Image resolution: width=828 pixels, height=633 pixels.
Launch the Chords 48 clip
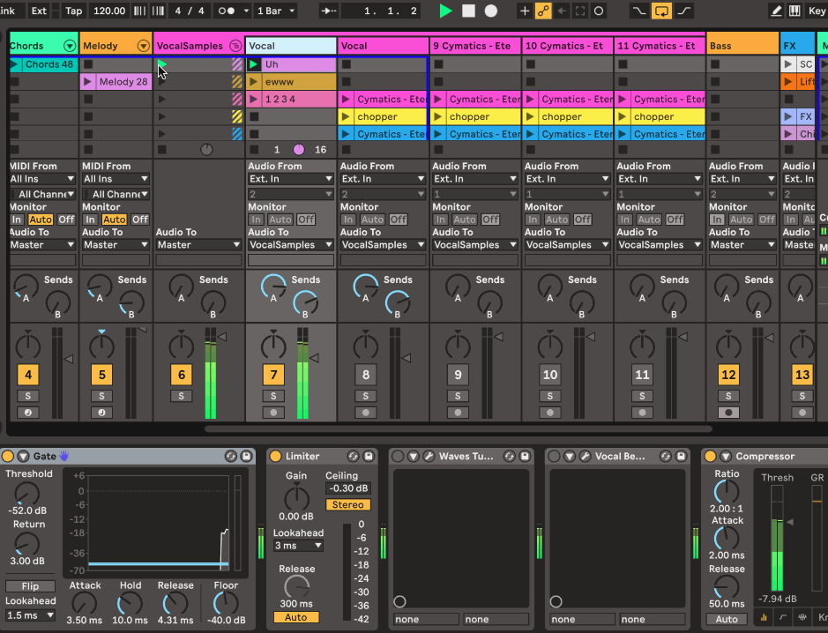(15, 64)
